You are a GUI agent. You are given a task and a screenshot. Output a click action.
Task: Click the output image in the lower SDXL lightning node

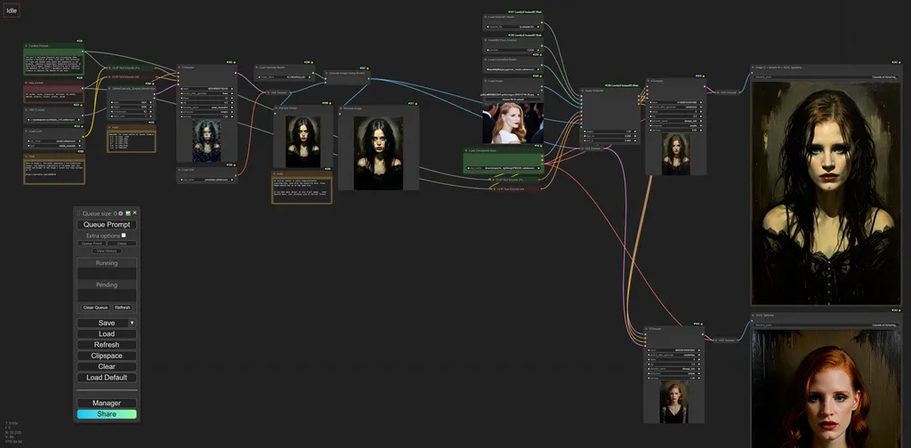click(826, 388)
